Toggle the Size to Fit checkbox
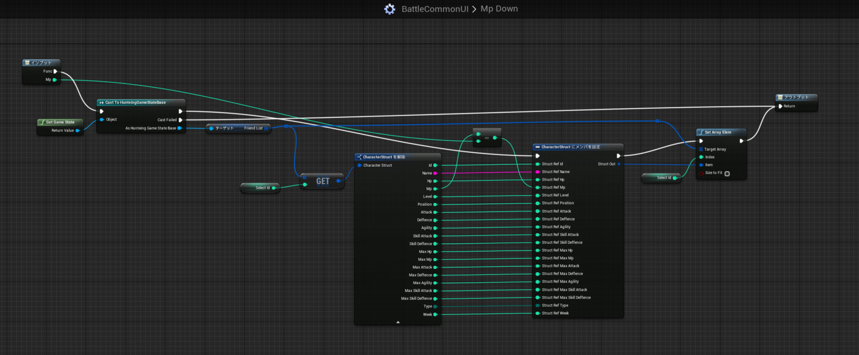Image resolution: width=859 pixels, height=355 pixels. pos(727,174)
